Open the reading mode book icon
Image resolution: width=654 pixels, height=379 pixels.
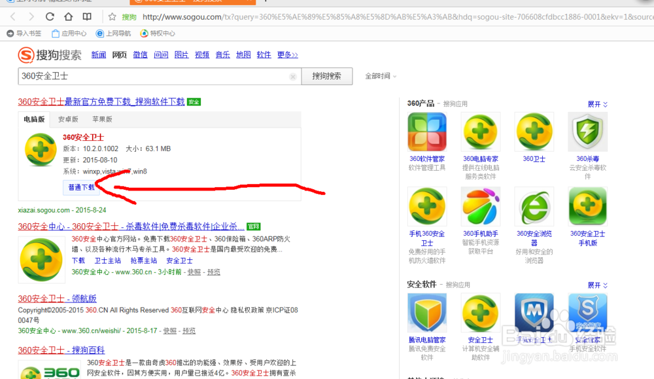(x=87, y=17)
